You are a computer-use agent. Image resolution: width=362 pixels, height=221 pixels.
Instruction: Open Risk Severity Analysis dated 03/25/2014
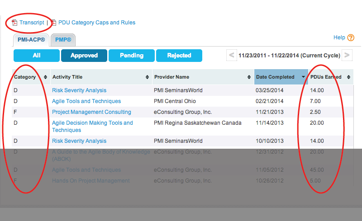[x=79, y=90]
